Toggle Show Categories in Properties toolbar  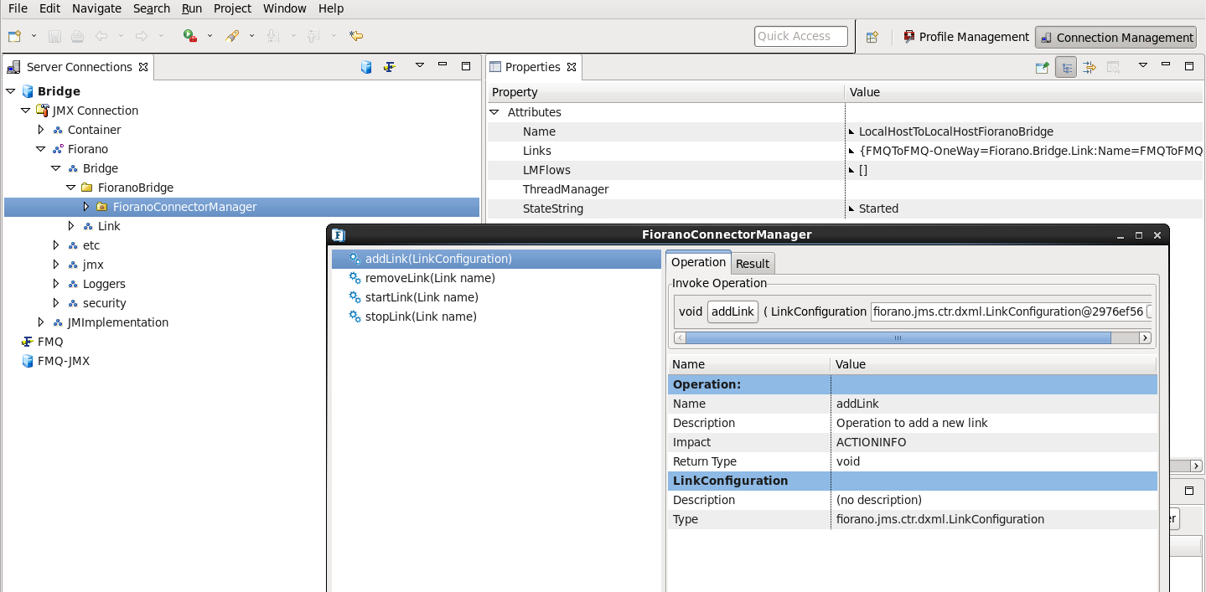pos(1066,67)
